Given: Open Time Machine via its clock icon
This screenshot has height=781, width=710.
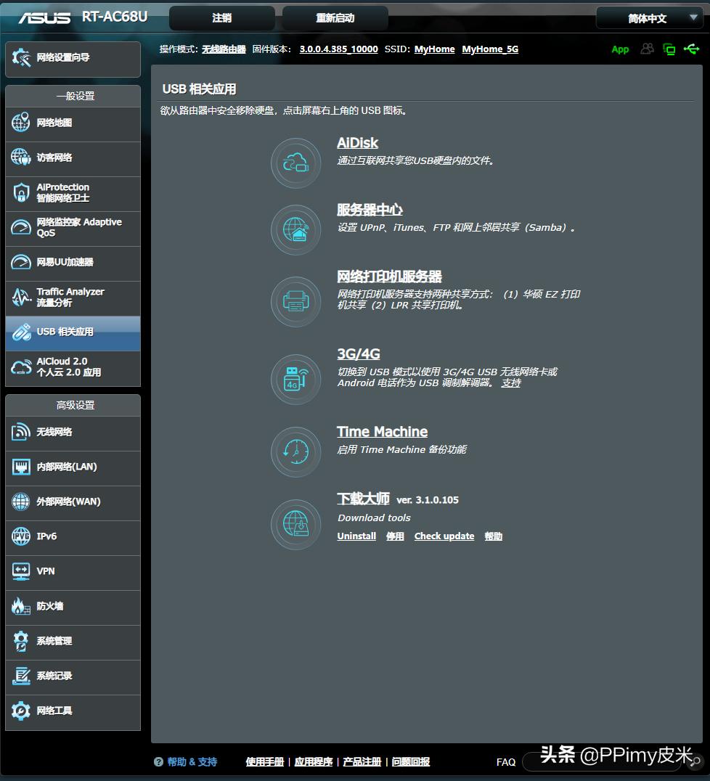Looking at the screenshot, I should pos(295,451).
